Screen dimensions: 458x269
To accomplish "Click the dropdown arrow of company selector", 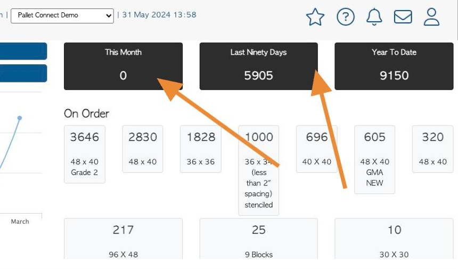I will point(109,16).
